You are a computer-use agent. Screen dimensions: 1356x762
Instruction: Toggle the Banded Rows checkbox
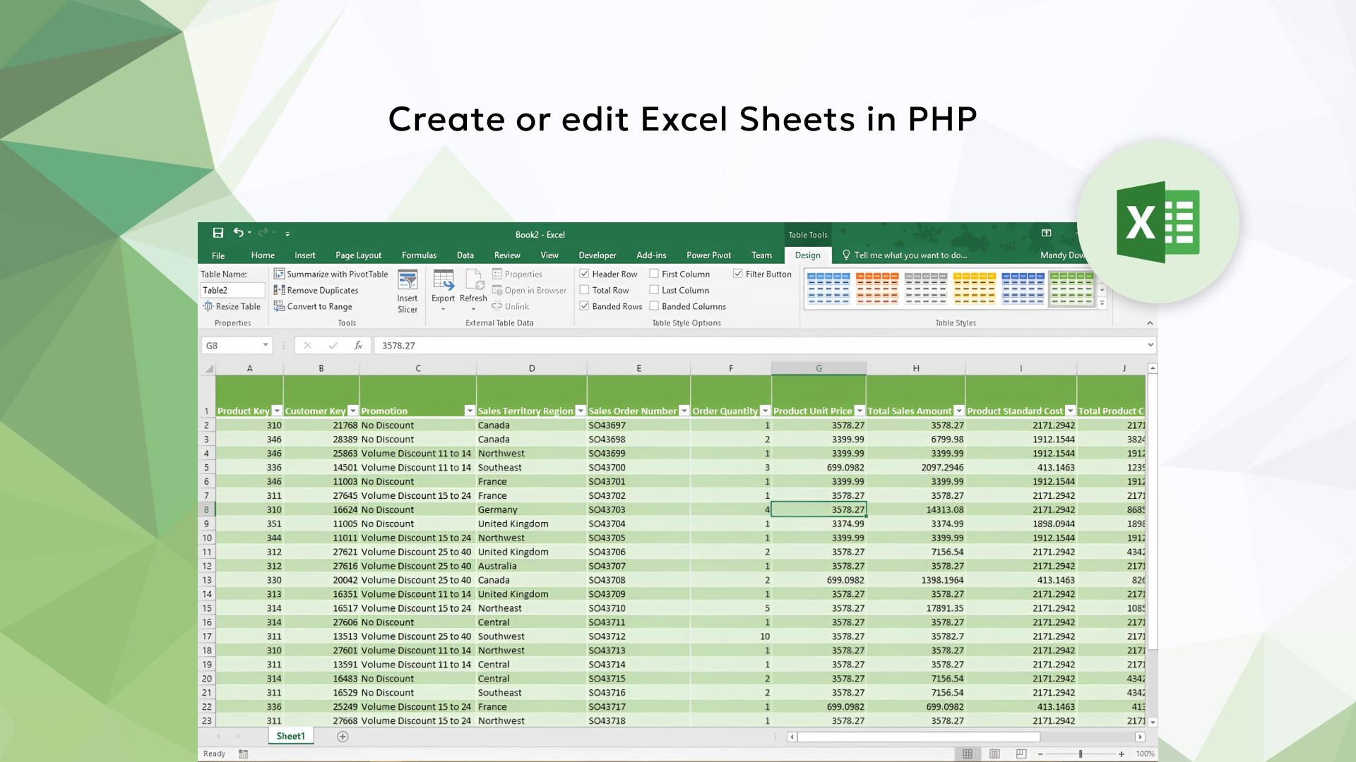[x=584, y=306]
